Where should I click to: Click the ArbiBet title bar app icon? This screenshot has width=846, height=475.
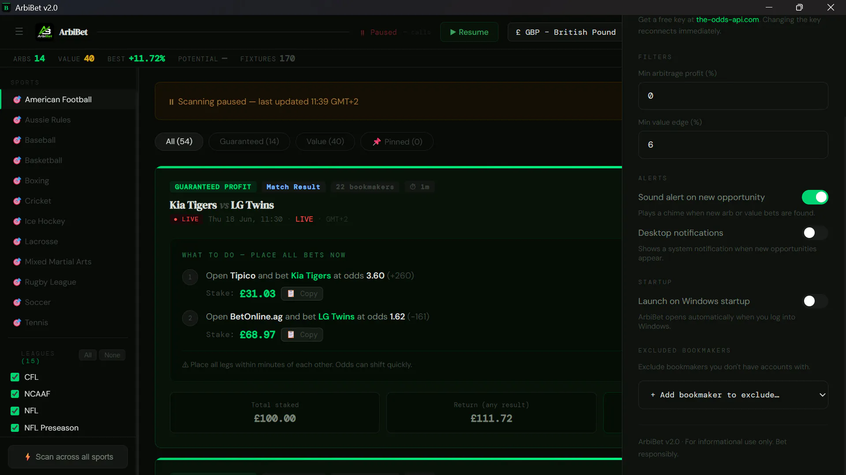pyautogui.click(x=6, y=7)
